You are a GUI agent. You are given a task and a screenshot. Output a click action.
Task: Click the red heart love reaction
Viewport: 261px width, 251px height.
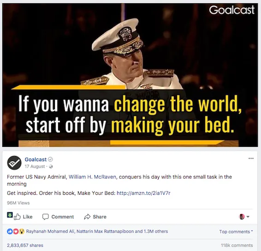(x=16, y=231)
